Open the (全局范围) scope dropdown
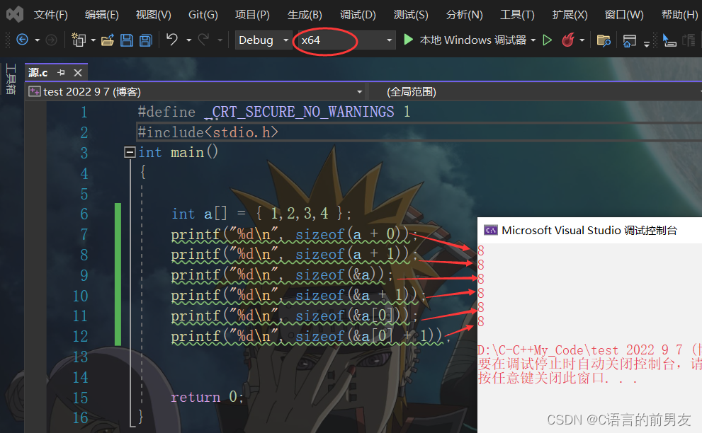The width and height of the screenshot is (702, 433). click(x=535, y=92)
